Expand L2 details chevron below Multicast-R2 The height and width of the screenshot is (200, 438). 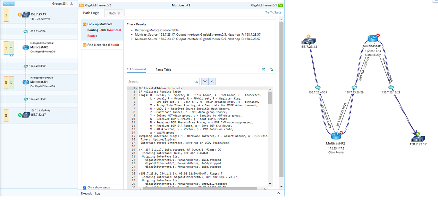(x=12, y=55)
